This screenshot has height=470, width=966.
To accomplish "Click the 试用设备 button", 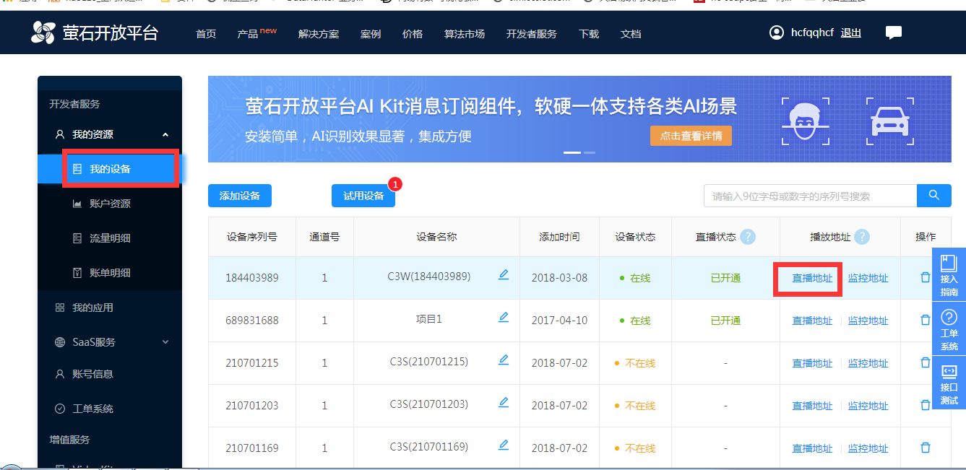I will [x=363, y=196].
